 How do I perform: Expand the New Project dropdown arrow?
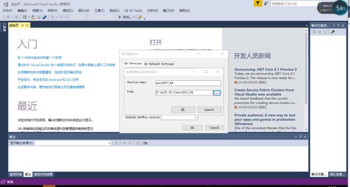point(29,17)
